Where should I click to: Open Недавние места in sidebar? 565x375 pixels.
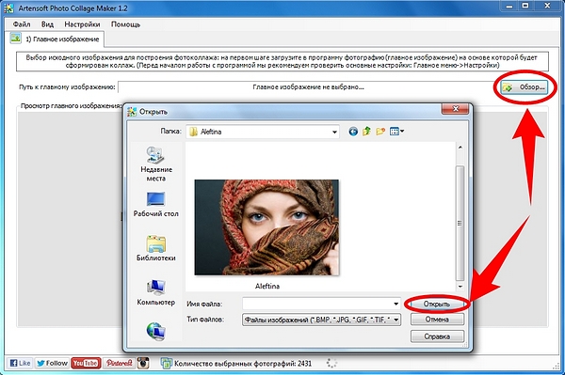pyautogui.click(x=156, y=164)
